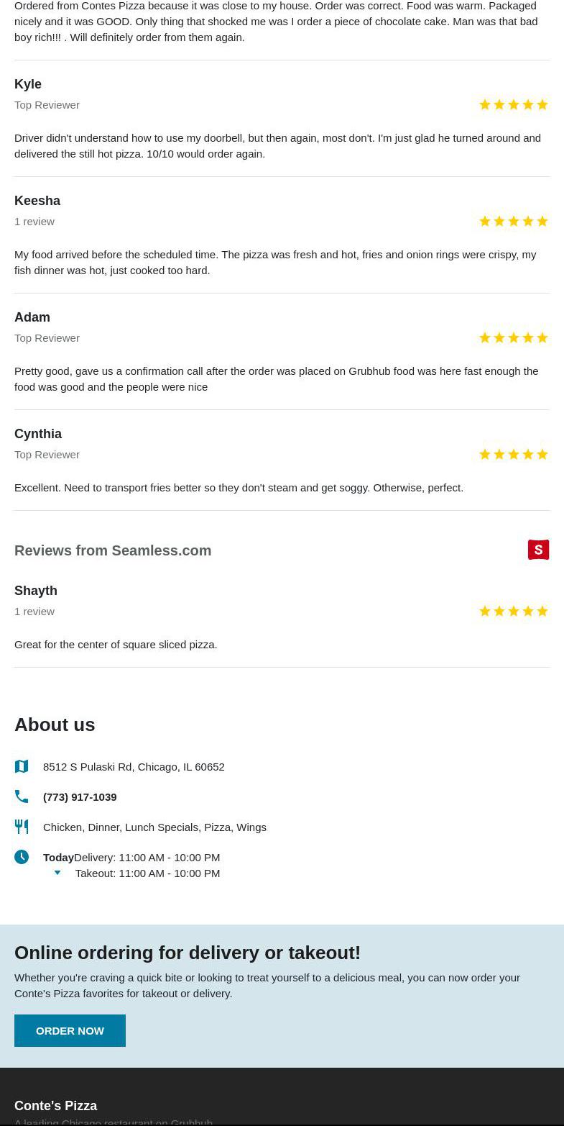Expand the Today hours dropdown arrow
The image size is (564, 1126).
pyautogui.click(x=57, y=873)
